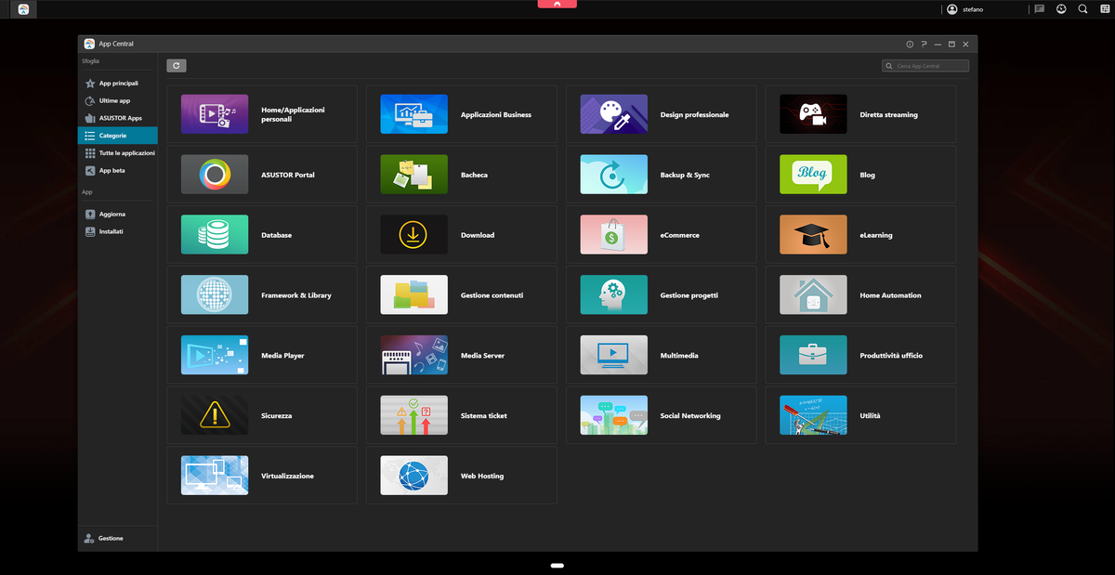Select ASUSTOR Apps in the sidebar

click(118, 118)
